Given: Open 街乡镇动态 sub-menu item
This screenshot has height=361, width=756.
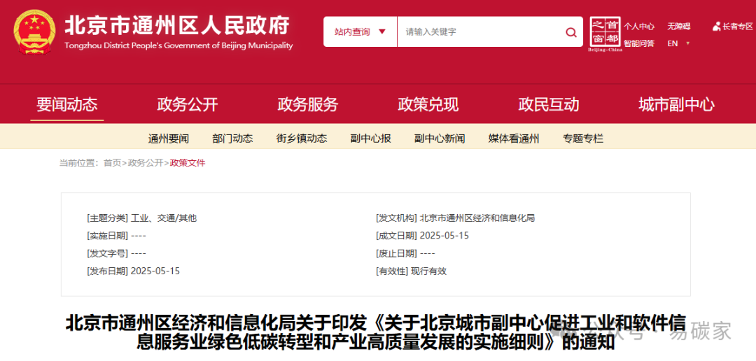Looking at the screenshot, I should click(x=302, y=139).
